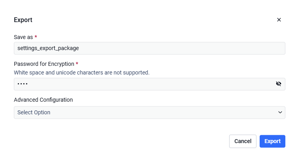Click the "Export" dialog title text
Viewport: 300px width, 162px height.
click(23, 20)
